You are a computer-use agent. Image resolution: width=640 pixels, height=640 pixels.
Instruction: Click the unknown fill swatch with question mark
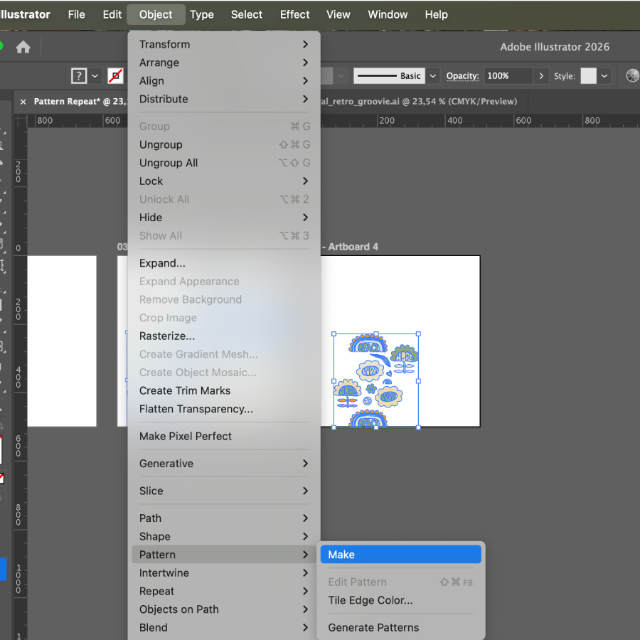tap(79, 76)
